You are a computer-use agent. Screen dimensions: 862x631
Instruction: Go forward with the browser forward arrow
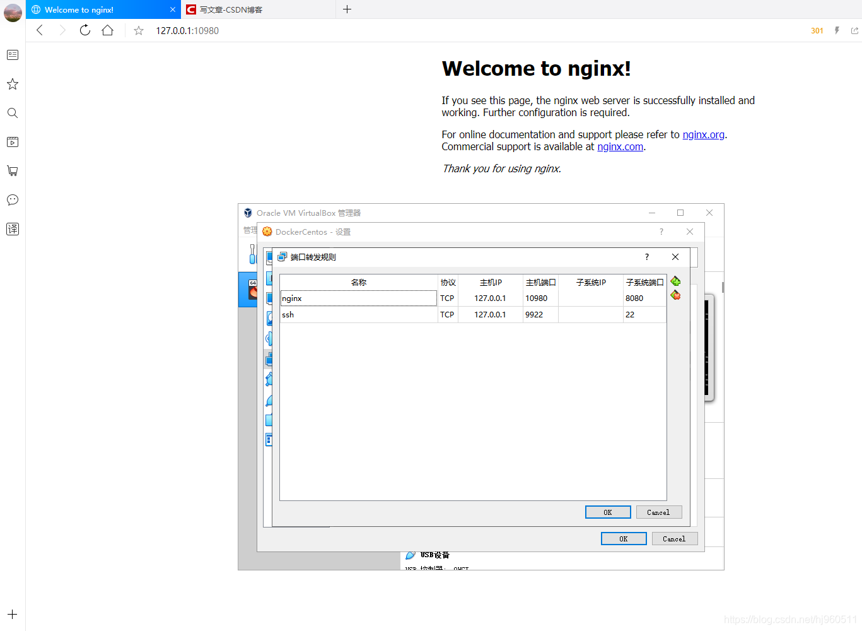(62, 30)
